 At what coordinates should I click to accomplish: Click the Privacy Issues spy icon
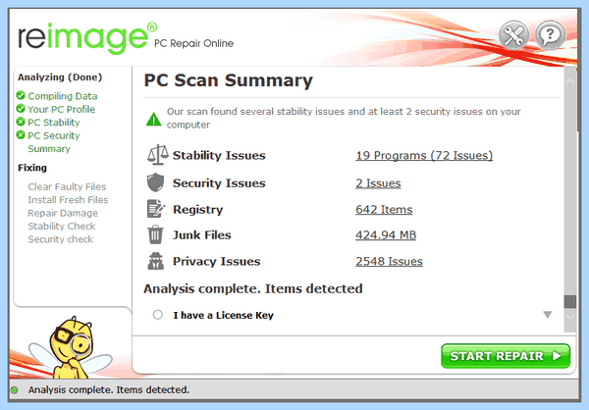tap(155, 261)
